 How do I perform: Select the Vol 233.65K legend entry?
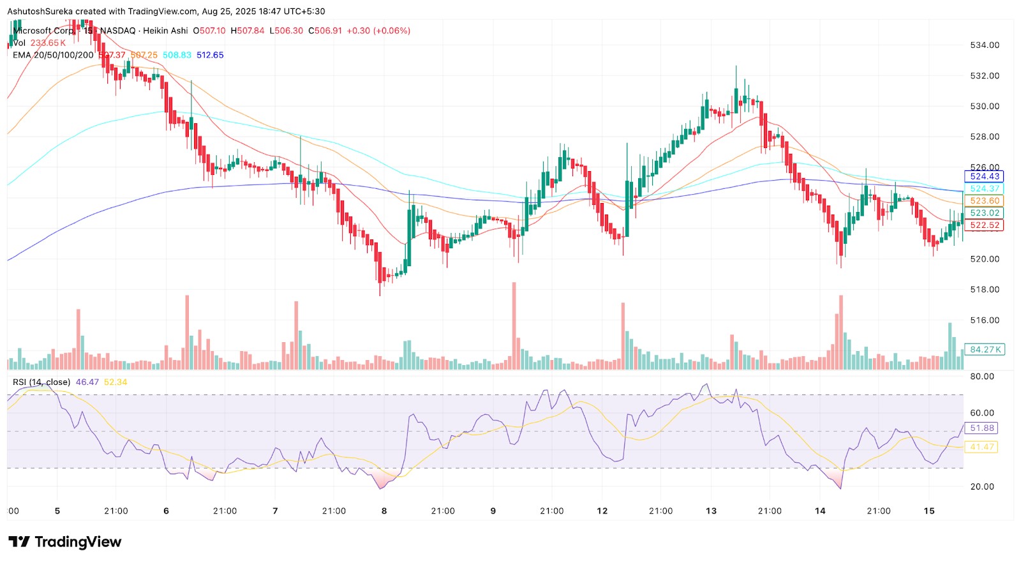[39, 43]
